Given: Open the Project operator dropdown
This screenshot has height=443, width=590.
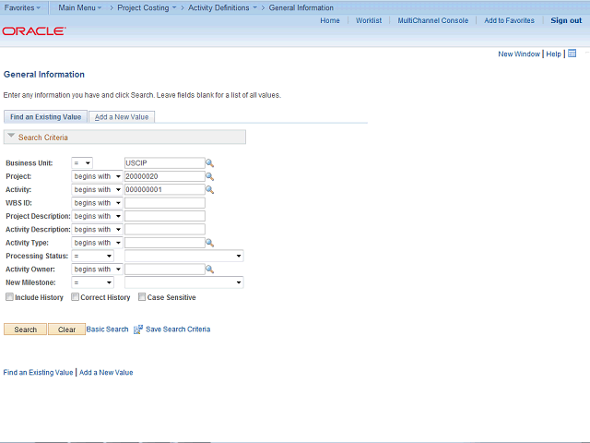Looking at the screenshot, I should click(97, 176).
